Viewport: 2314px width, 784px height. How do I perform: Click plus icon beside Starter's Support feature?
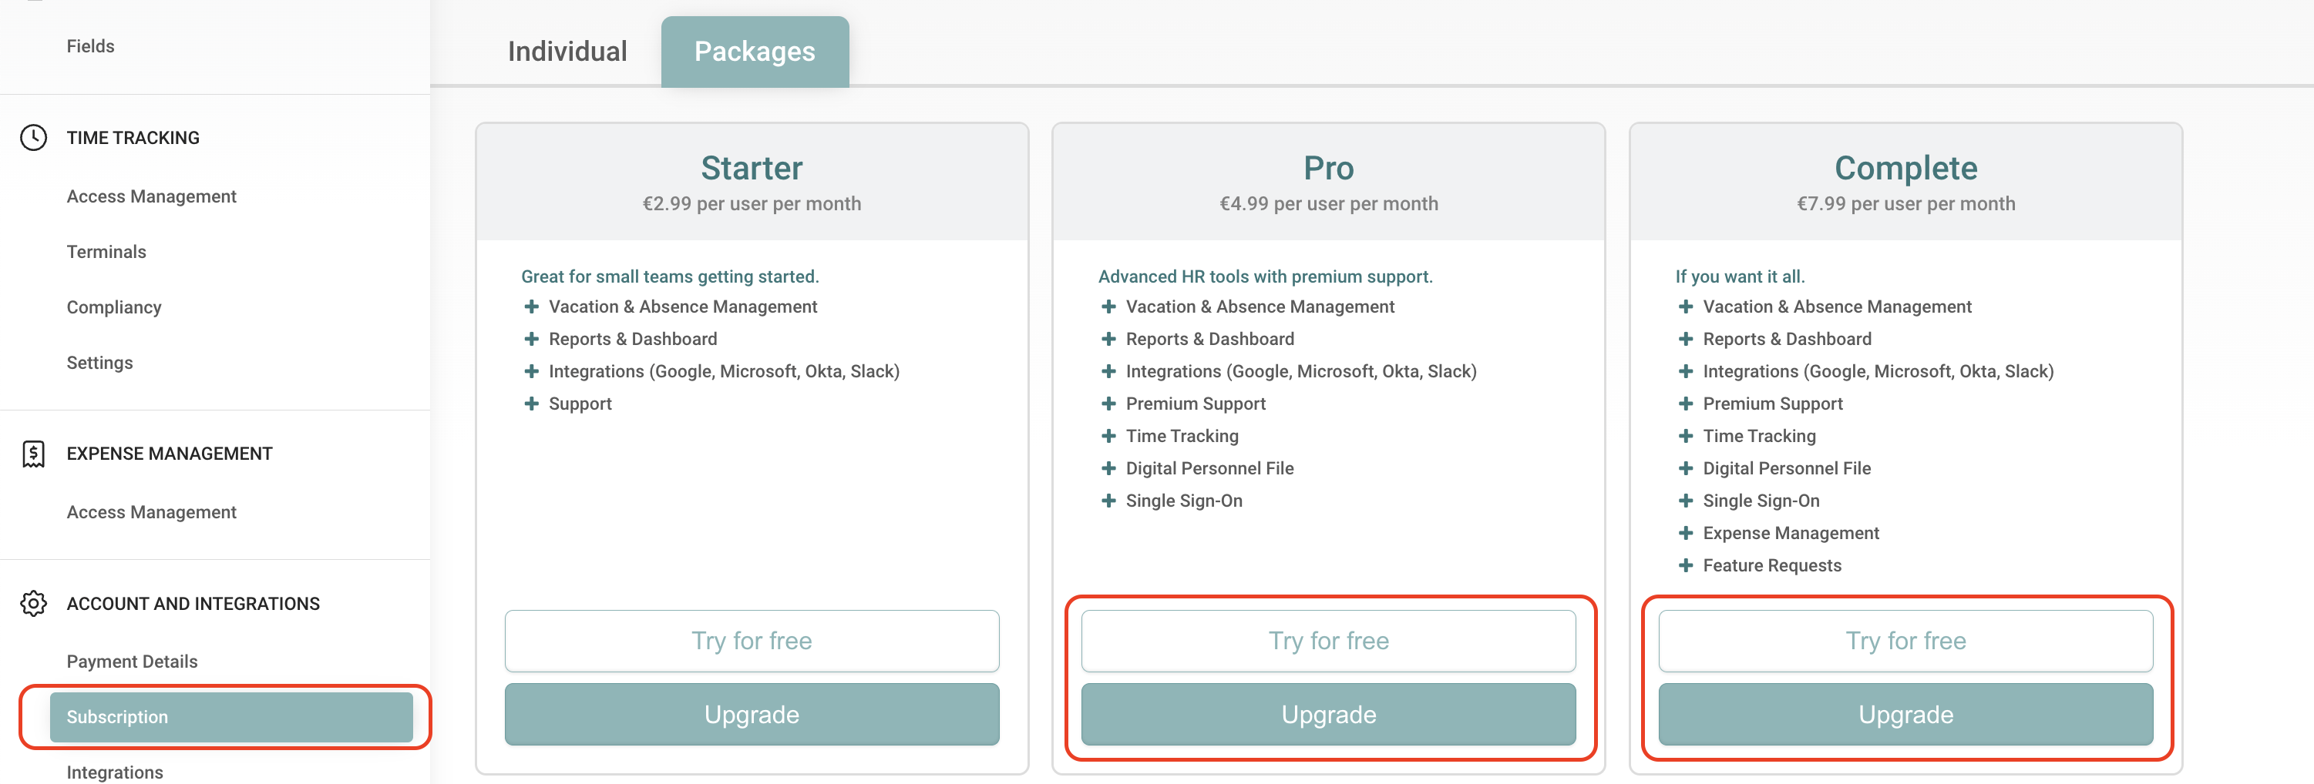pyautogui.click(x=532, y=404)
